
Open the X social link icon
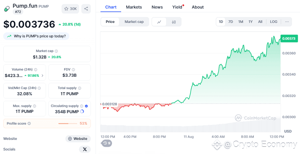click(85, 149)
